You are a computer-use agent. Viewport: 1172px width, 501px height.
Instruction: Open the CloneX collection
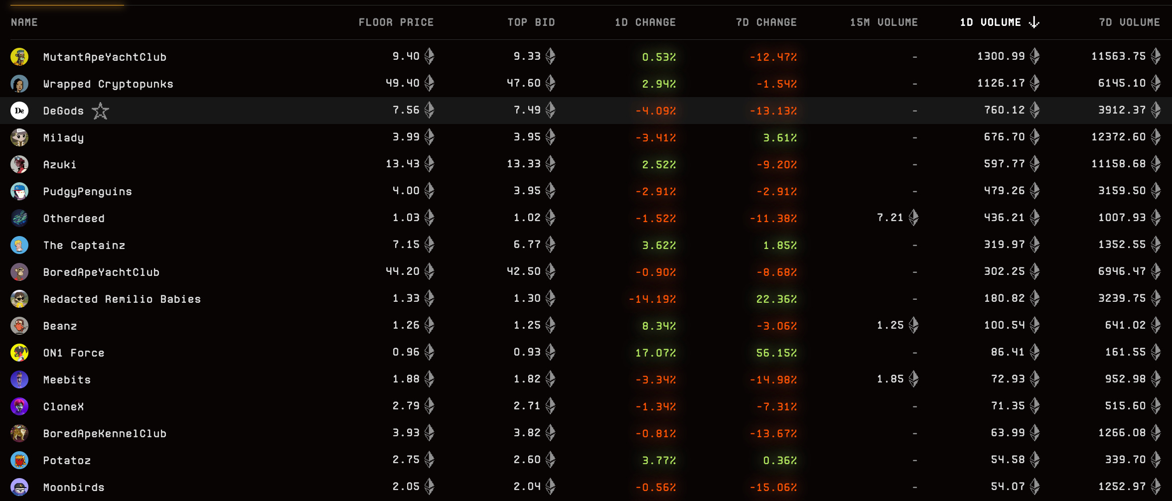(63, 407)
